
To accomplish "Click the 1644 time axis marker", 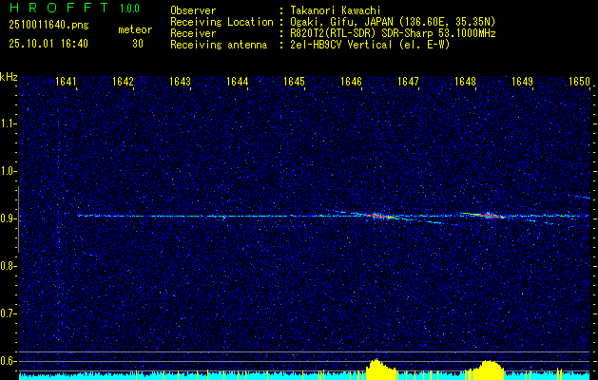I will point(237,81).
